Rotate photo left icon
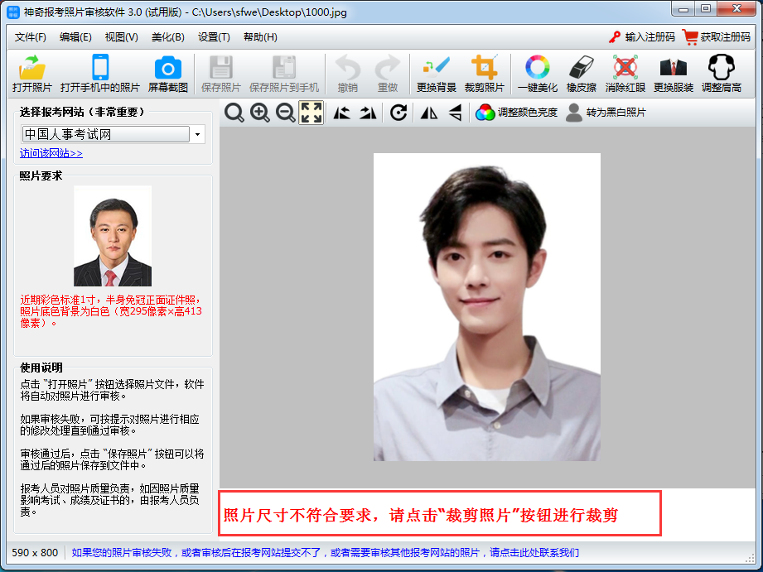The height and width of the screenshot is (572, 763). pos(341,113)
